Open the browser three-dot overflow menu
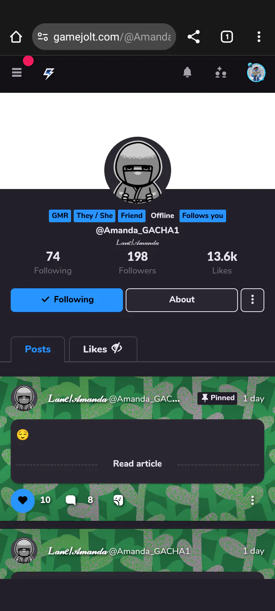Viewport: 275px width, 611px height. (x=259, y=37)
